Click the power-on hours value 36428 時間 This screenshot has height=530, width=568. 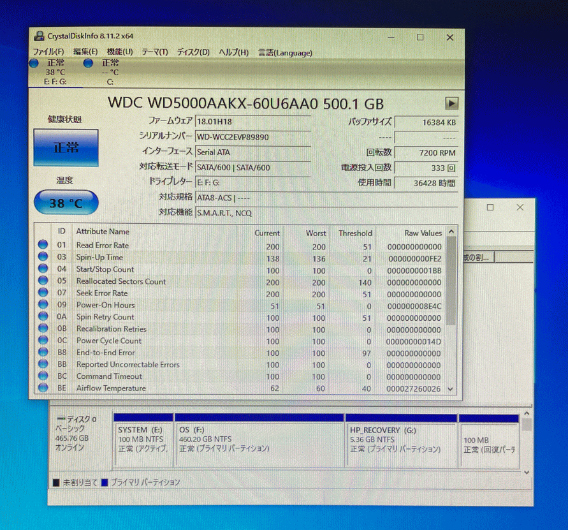(426, 183)
